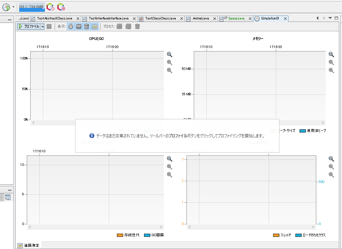Viewport: 342px width, 249px height.
Task: Maximize the editor window with the square icon
Action: pyautogui.click(x=336, y=18)
